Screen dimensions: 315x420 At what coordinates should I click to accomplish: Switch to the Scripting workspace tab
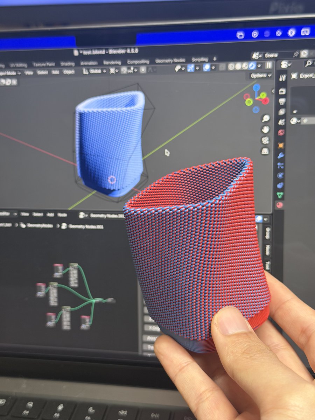point(200,59)
